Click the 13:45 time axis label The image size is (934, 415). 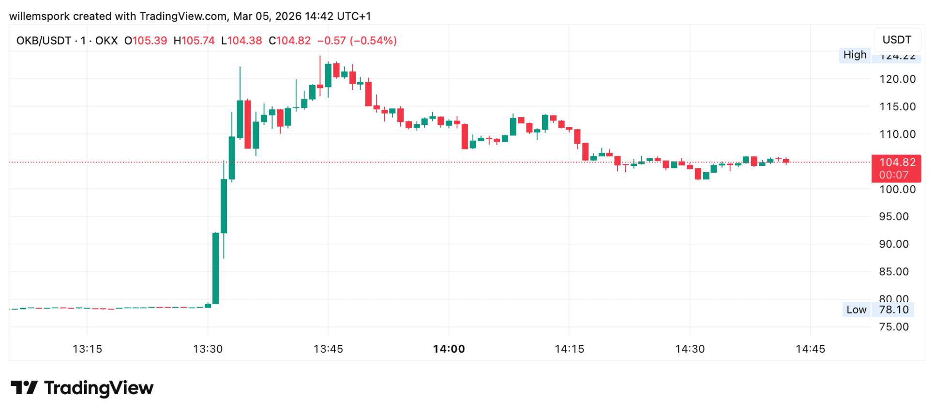pos(328,349)
